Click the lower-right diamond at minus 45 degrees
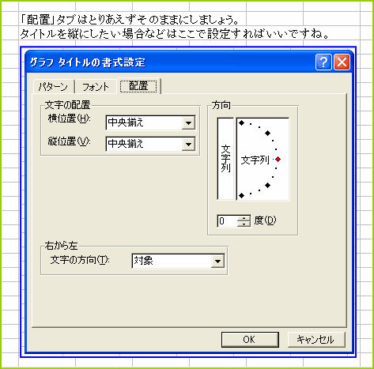 [267, 185]
